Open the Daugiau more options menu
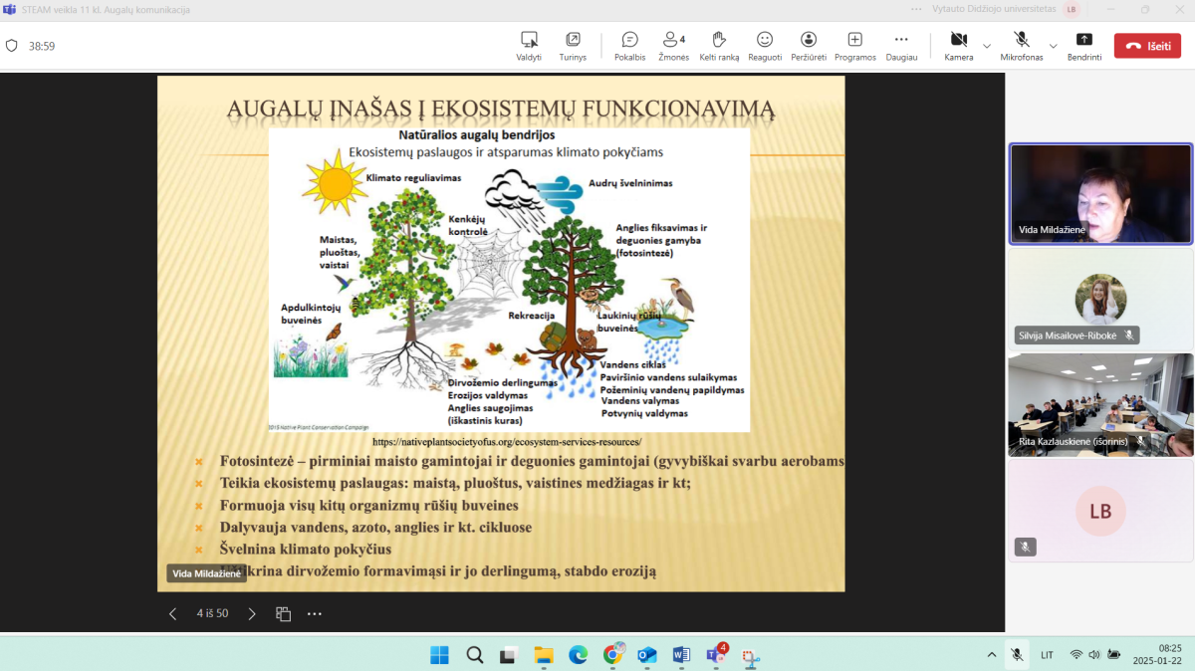This screenshot has height=671, width=1195. point(901,46)
